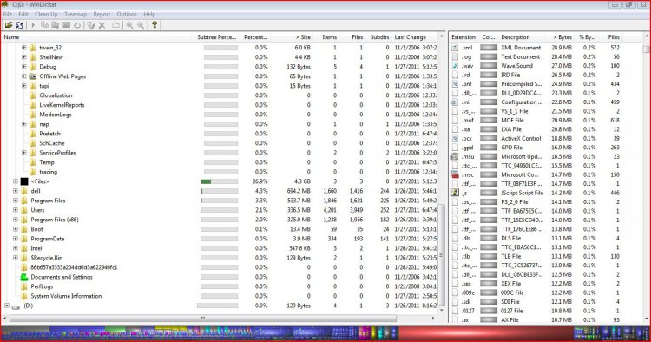This screenshot has width=651, height=342.
Task: Click the .ini Configuration file icon
Action: (x=455, y=102)
